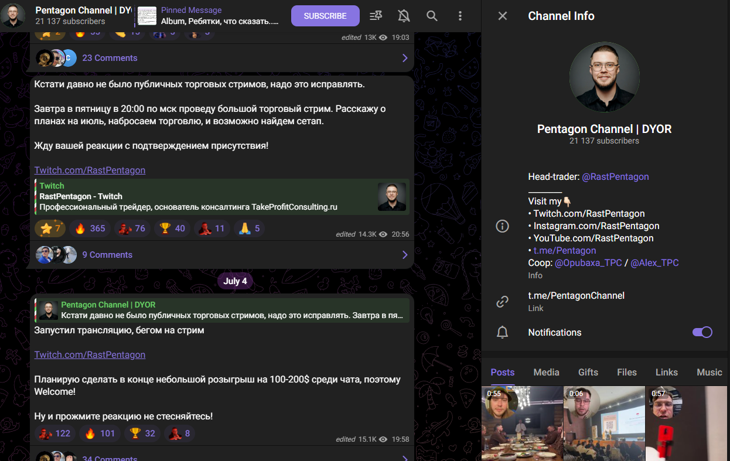Expand the 9 Comments chevron
The width and height of the screenshot is (730, 461).
405,255
